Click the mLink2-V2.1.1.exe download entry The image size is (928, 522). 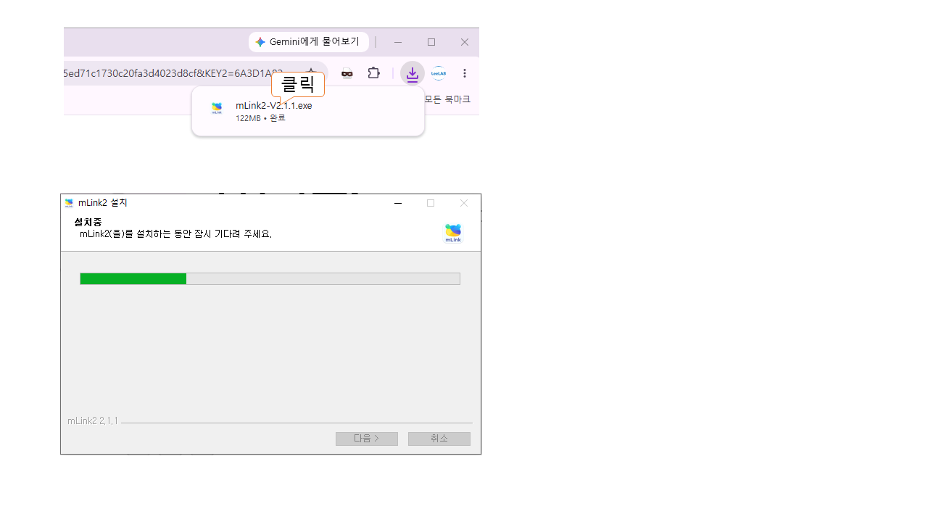[308, 111]
